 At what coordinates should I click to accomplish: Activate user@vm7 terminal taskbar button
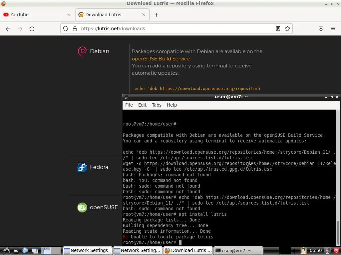(238, 251)
